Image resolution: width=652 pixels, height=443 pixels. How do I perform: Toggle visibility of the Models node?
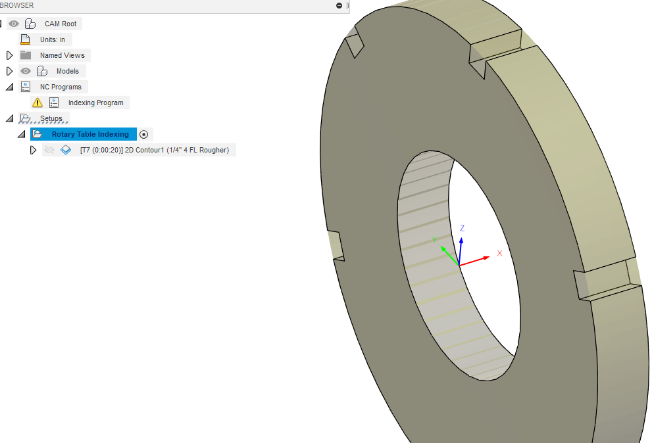tap(25, 70)
